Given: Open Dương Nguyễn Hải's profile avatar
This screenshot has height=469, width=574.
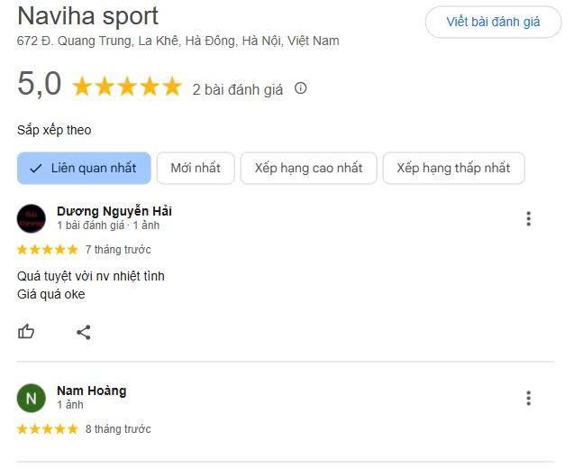Looking at the screenshot, I should coord(32,218).
